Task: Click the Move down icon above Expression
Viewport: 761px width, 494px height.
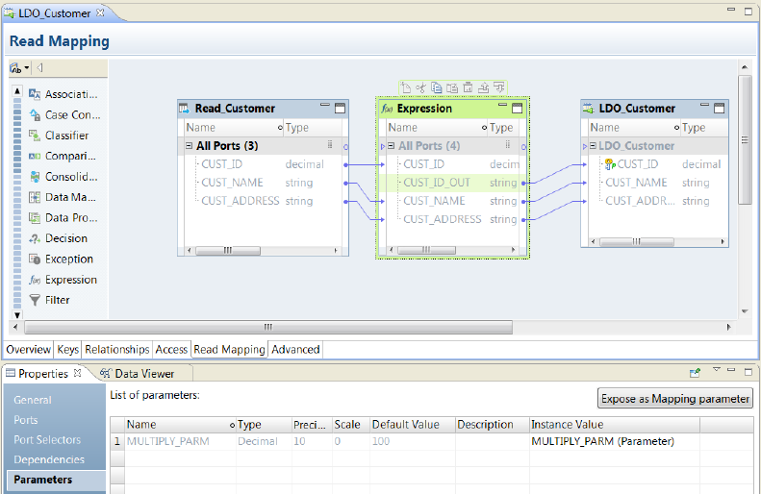Action: [499, 87]
